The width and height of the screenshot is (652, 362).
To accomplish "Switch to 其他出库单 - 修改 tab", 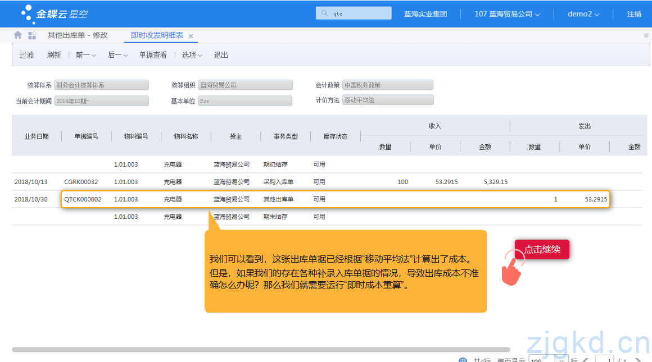I will click(x=78, y=35).
